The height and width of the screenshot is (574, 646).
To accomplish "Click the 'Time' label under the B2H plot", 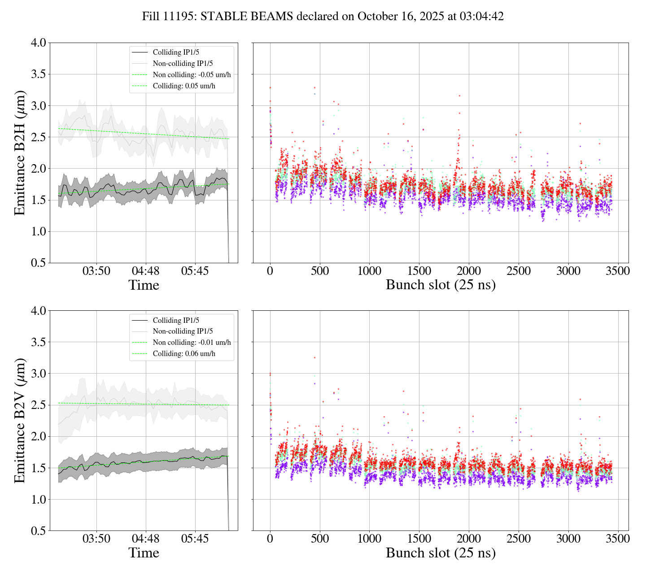I will [x=144, y=285].
